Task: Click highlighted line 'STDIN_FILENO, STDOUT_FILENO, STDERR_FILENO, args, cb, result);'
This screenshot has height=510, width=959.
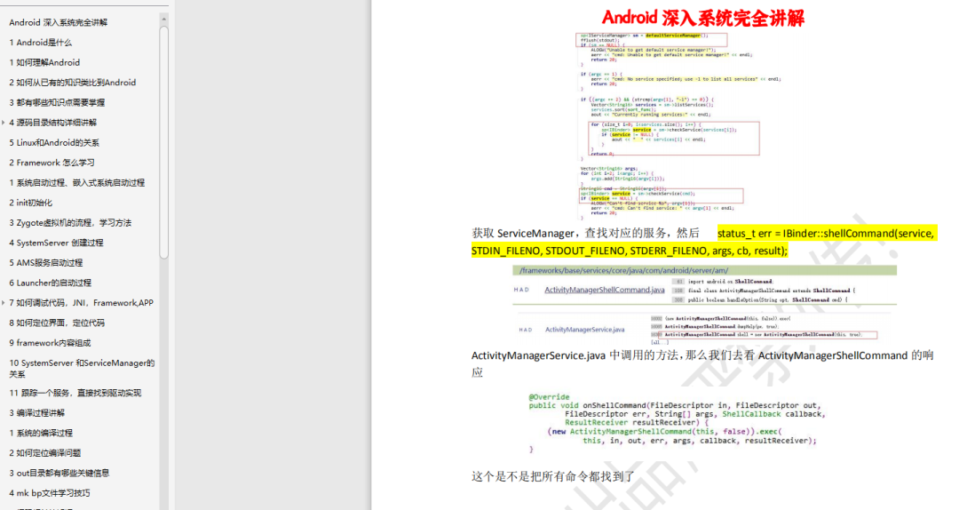Action: (x=630, y=251)
